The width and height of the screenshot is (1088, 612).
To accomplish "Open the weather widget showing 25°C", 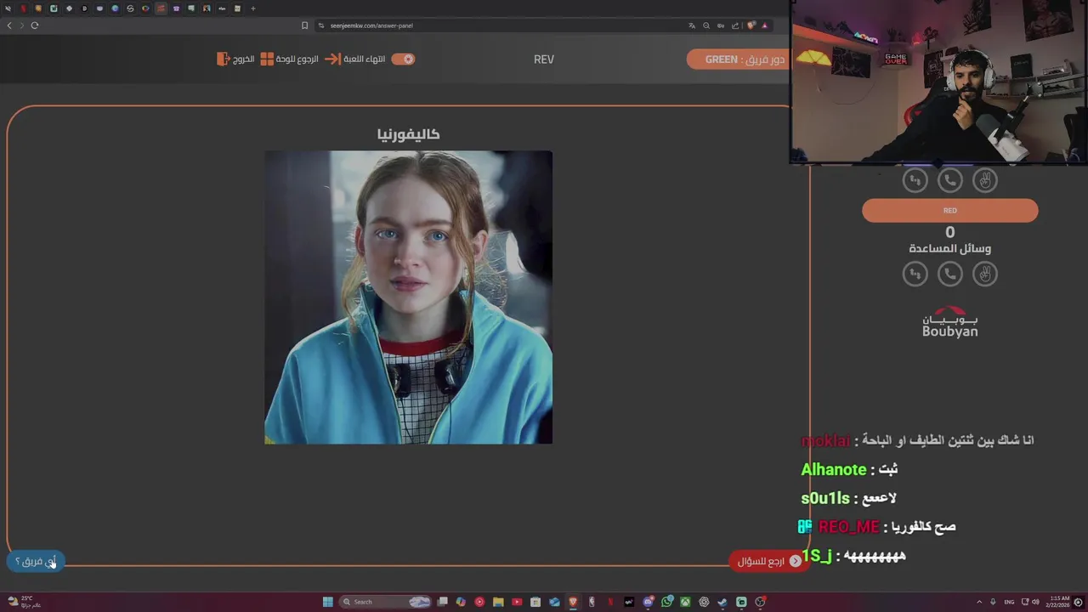I will (x=22, y=602).
